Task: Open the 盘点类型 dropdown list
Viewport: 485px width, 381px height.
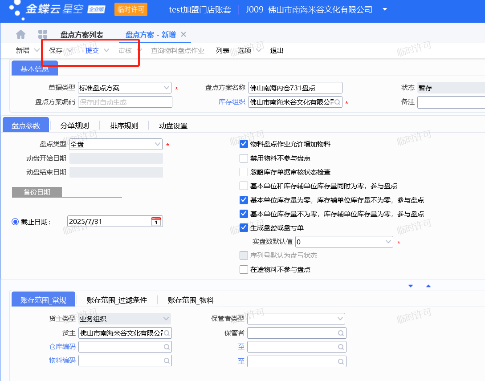Action: [x=158, y=144]
